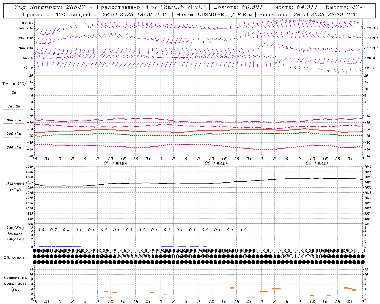This screenshot has width=380, height=304.
Task: Click the (мм/3ч.) unit label
Action: [15, 228]
